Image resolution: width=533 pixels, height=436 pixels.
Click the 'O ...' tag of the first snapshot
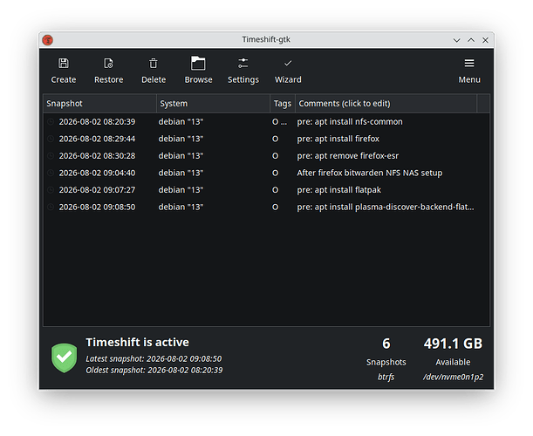[279, 122]
